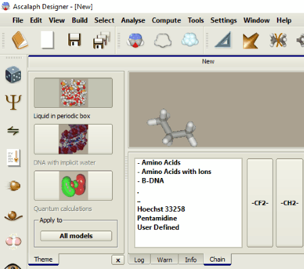
Task: Click the flying ball dynamics icon
Action: (14, 185)
